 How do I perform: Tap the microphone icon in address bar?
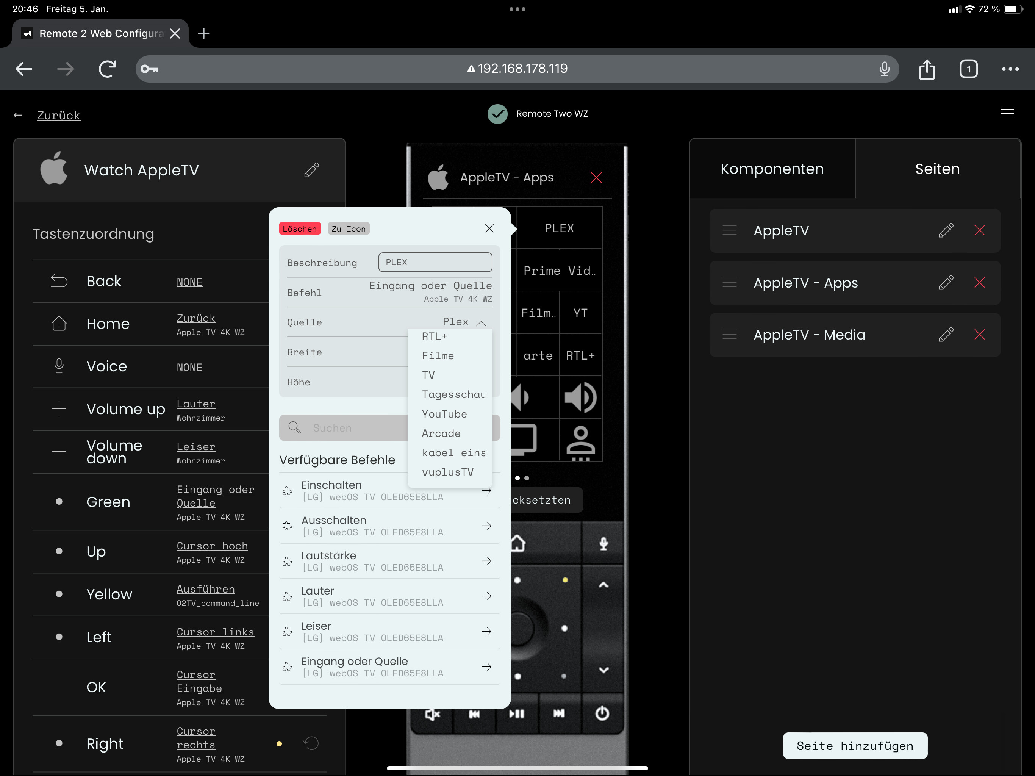click(x=884, y=69)
